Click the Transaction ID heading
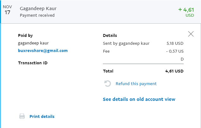Image resolution: width=201 pixels, height=128 pixels. 33,63
